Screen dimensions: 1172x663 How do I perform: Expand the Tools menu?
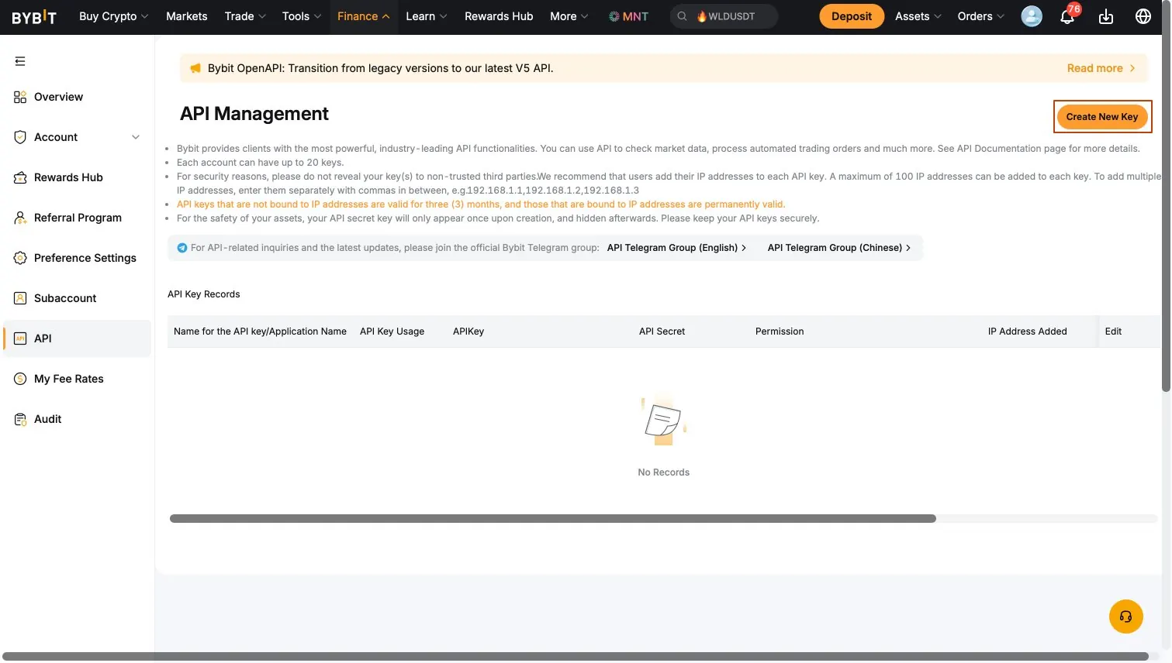coord(302,16)
